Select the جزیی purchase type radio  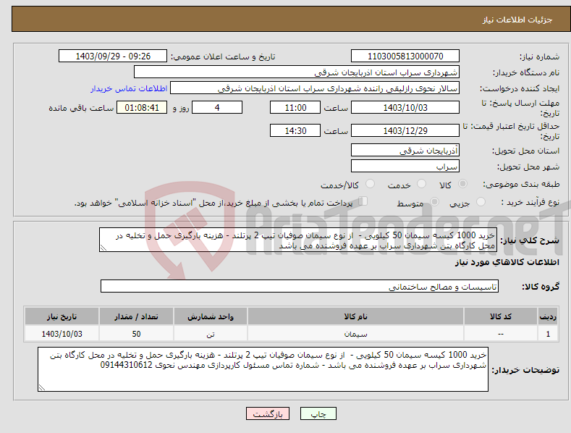(481, 202)
